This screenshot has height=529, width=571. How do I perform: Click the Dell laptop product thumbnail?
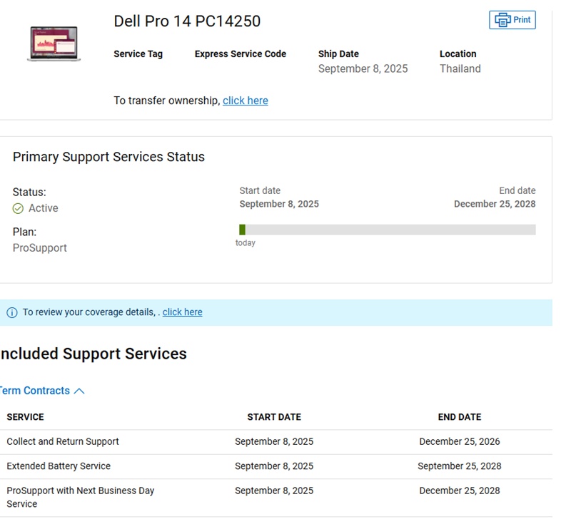[x=54, y=44]
